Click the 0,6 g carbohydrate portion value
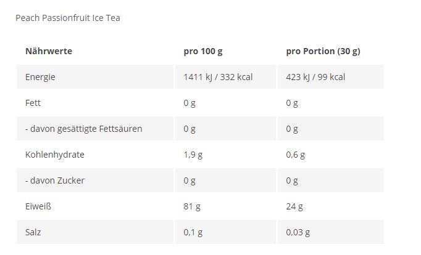 [x=295, y=155]
